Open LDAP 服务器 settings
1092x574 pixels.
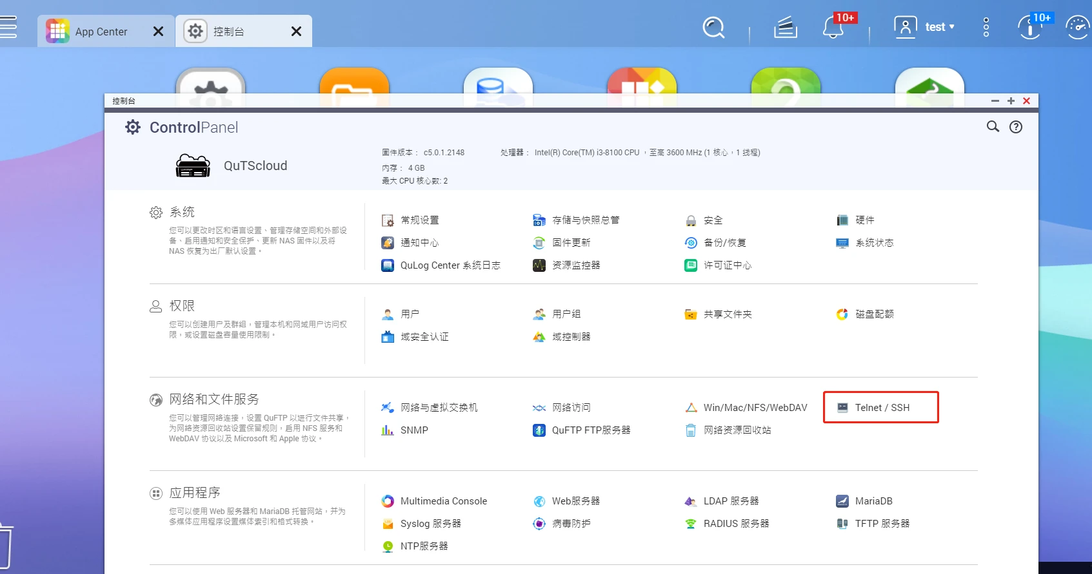(722, 501)
